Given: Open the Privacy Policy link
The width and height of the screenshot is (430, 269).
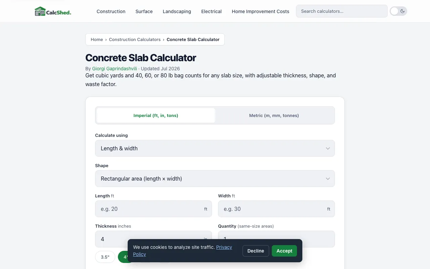Looking at the screenshot, I should (182, 251).
